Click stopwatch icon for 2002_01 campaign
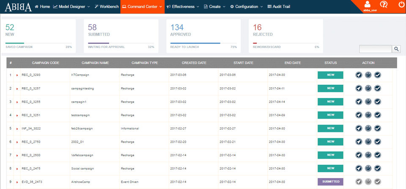 click(368, 142)
